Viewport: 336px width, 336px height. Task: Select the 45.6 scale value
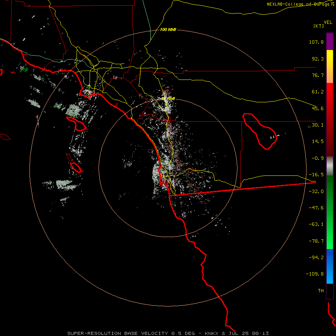pyautogui.click(x=318, y=108)
